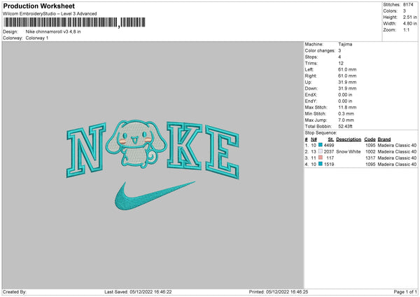
Task: Click design name 'Nike chinnamoroll v3 4,8 in'
Action: (x=53, y=32)
